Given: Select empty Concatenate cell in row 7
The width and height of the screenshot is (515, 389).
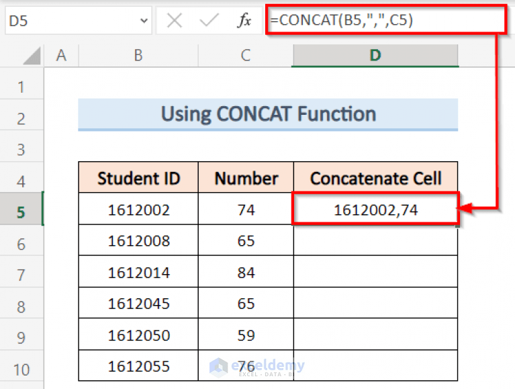Looking at the screenshot, I should pyautogui.click(x=375, y=272).
